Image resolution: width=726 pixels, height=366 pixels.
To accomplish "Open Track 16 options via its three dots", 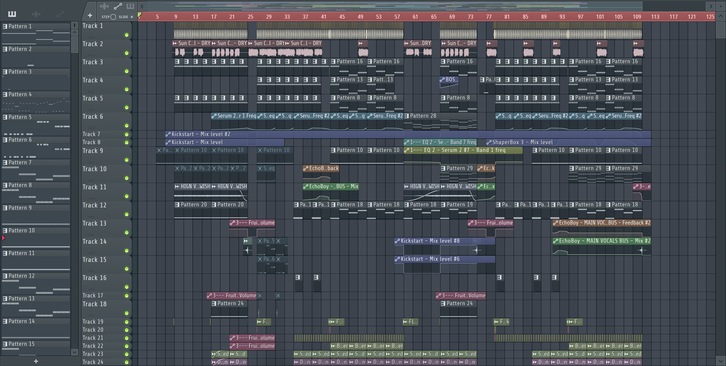I will (x=91, y=289).
